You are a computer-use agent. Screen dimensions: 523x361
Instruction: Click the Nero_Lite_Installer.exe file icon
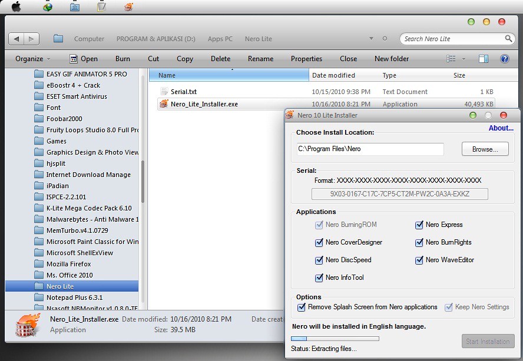164,104
